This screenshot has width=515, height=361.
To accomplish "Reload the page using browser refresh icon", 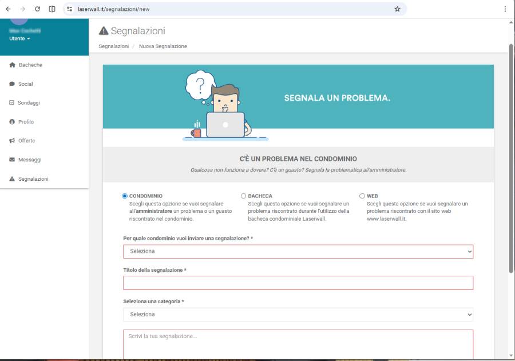I will 37,9.
